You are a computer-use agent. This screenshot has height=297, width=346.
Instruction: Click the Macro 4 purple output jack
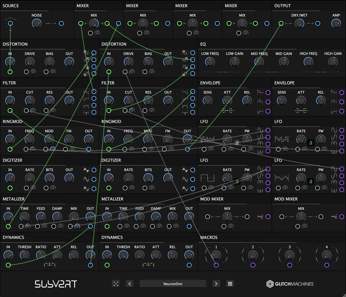[x=327, y=265]
